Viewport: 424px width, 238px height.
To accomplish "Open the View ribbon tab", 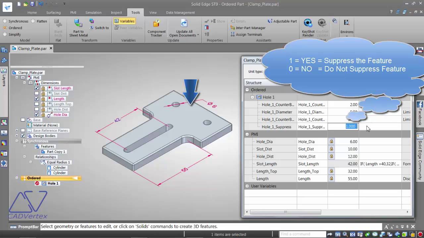I will coord(153,13).
